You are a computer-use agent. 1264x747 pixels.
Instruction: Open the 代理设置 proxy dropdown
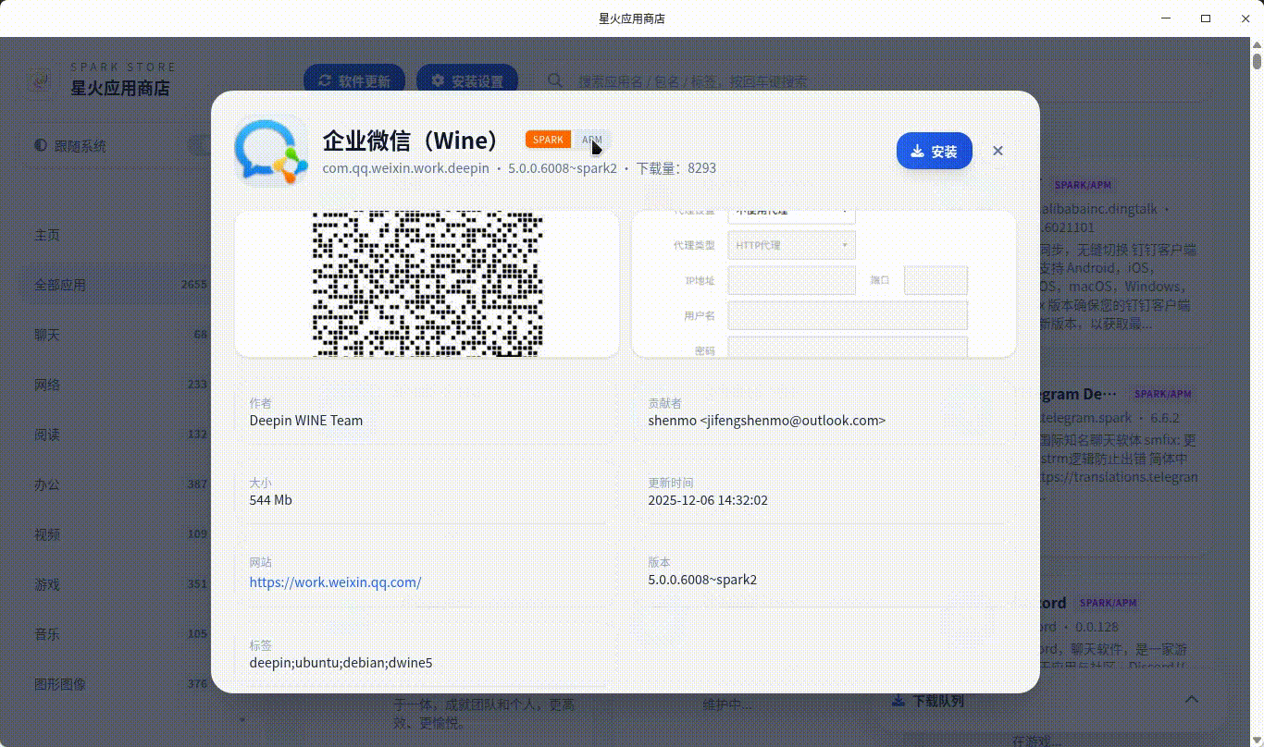pos(791,212)
